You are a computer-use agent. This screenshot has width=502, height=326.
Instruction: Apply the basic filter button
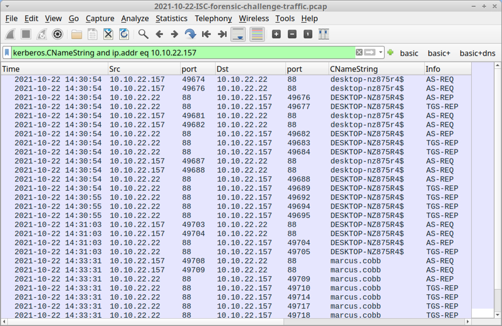click(409, 53)
